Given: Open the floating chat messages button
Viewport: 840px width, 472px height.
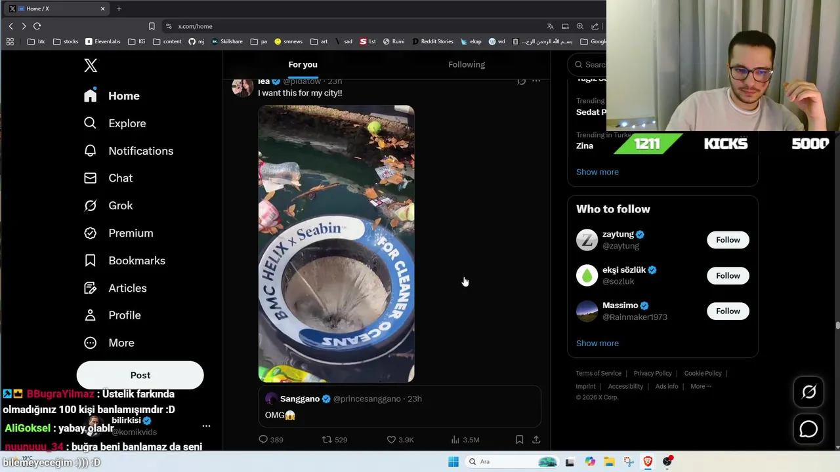Looking at the screenshot, I should pyautogui.click(x=808, y=429).
